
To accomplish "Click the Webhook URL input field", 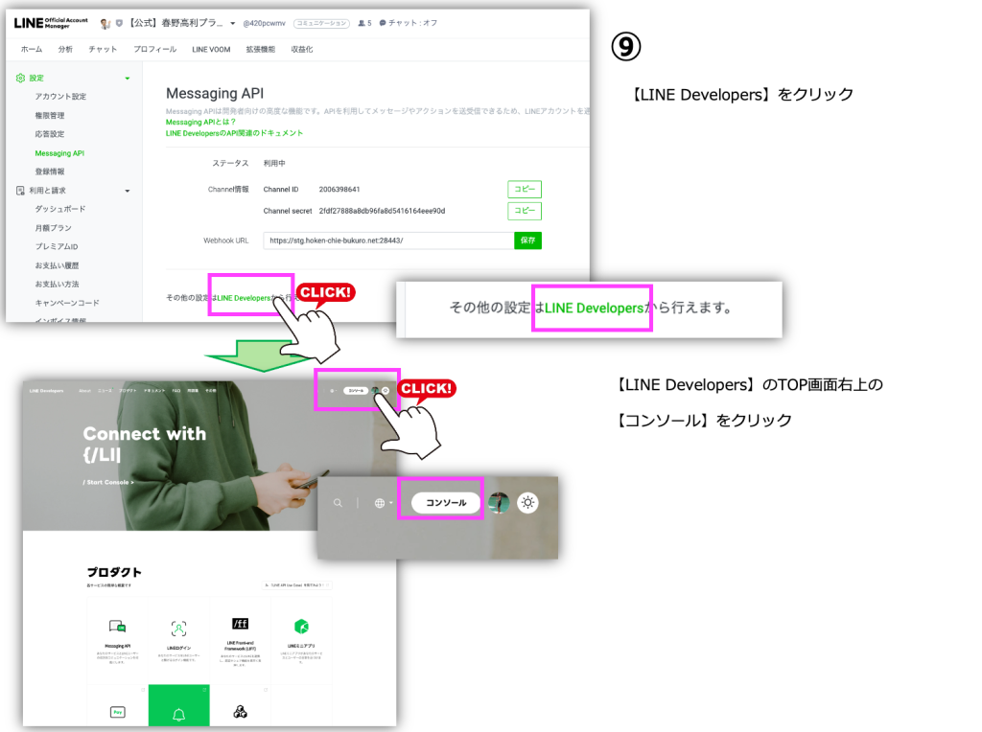I will click(x=389, y=240).
